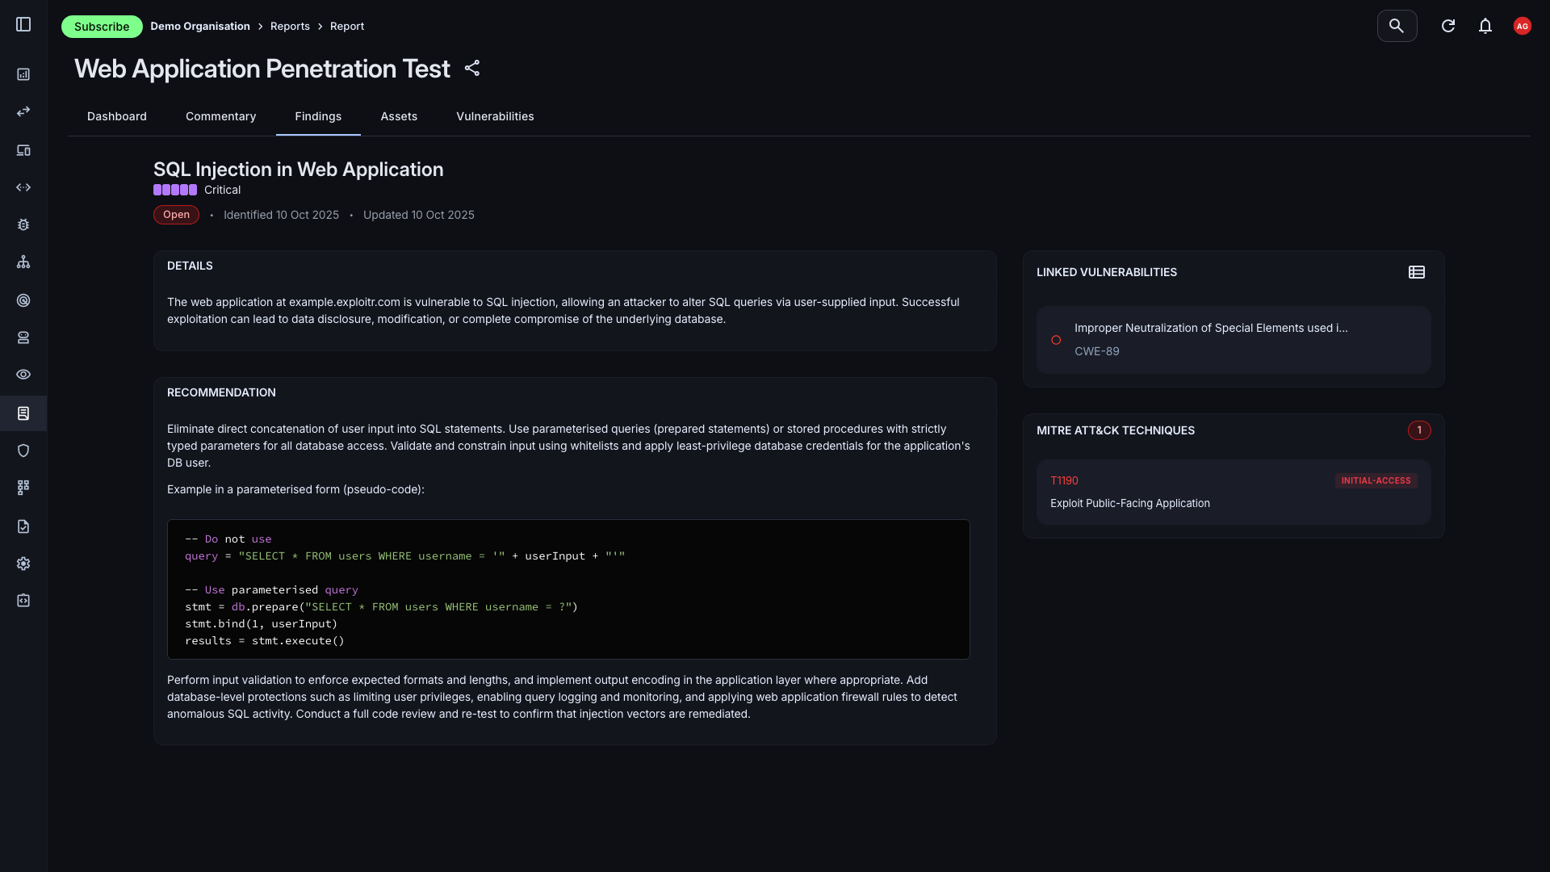1550x872 pixels.
Task: Click the eye monitoring icon in sidebar
Action: pos(23,375)
